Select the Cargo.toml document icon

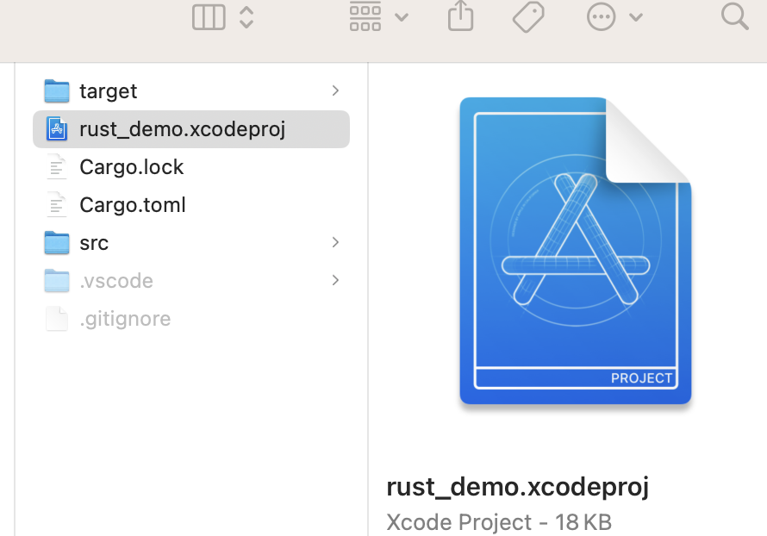(57, 205)
